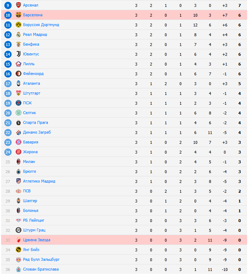Open the Слован Братислава team page
This screenshot has height=280, width=250.
pyautogui.click(x=41, y=269)
